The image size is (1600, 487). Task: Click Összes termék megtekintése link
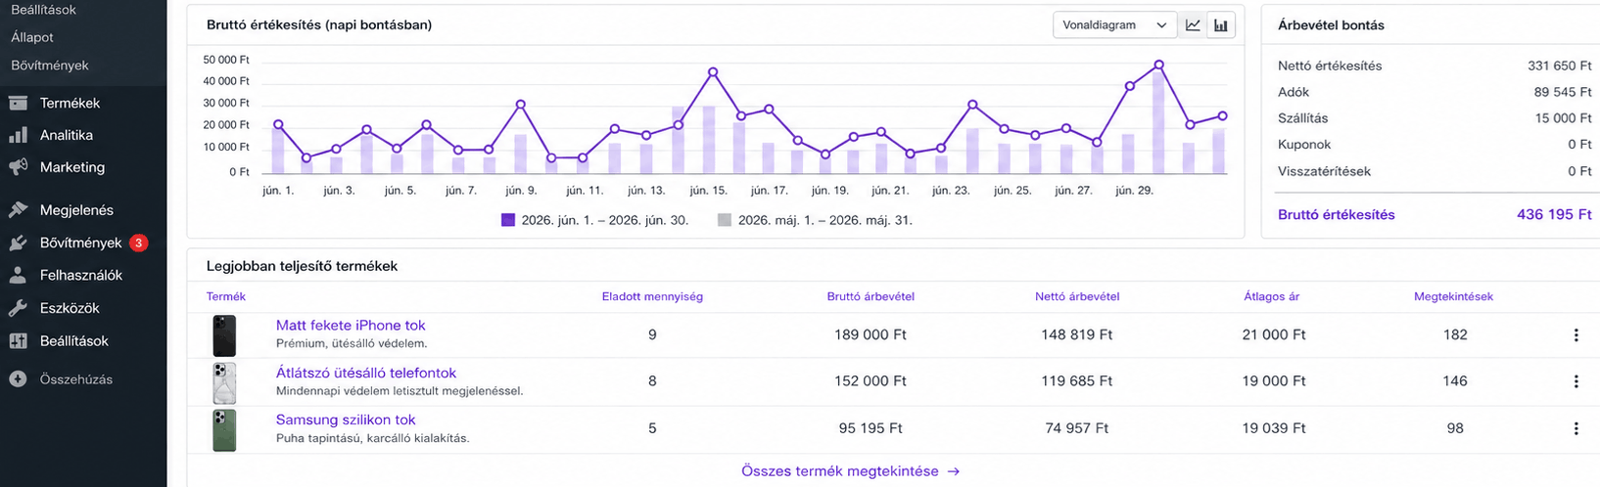[x=850, y=471]
